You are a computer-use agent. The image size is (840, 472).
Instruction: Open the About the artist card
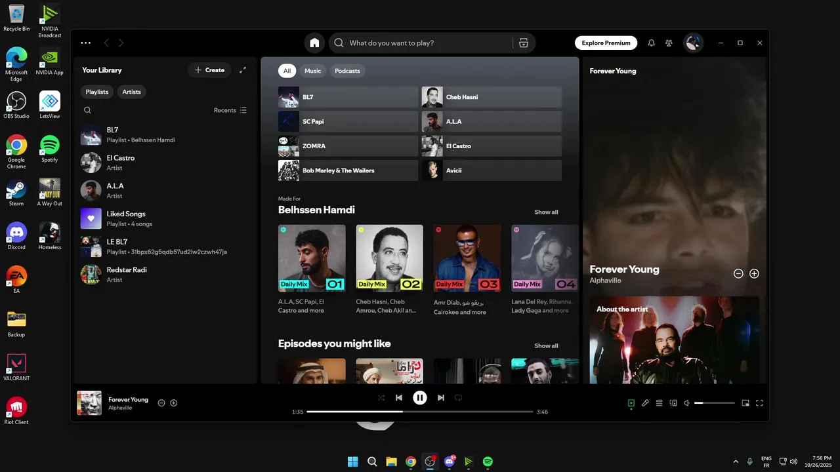click(x=675, y=340)
